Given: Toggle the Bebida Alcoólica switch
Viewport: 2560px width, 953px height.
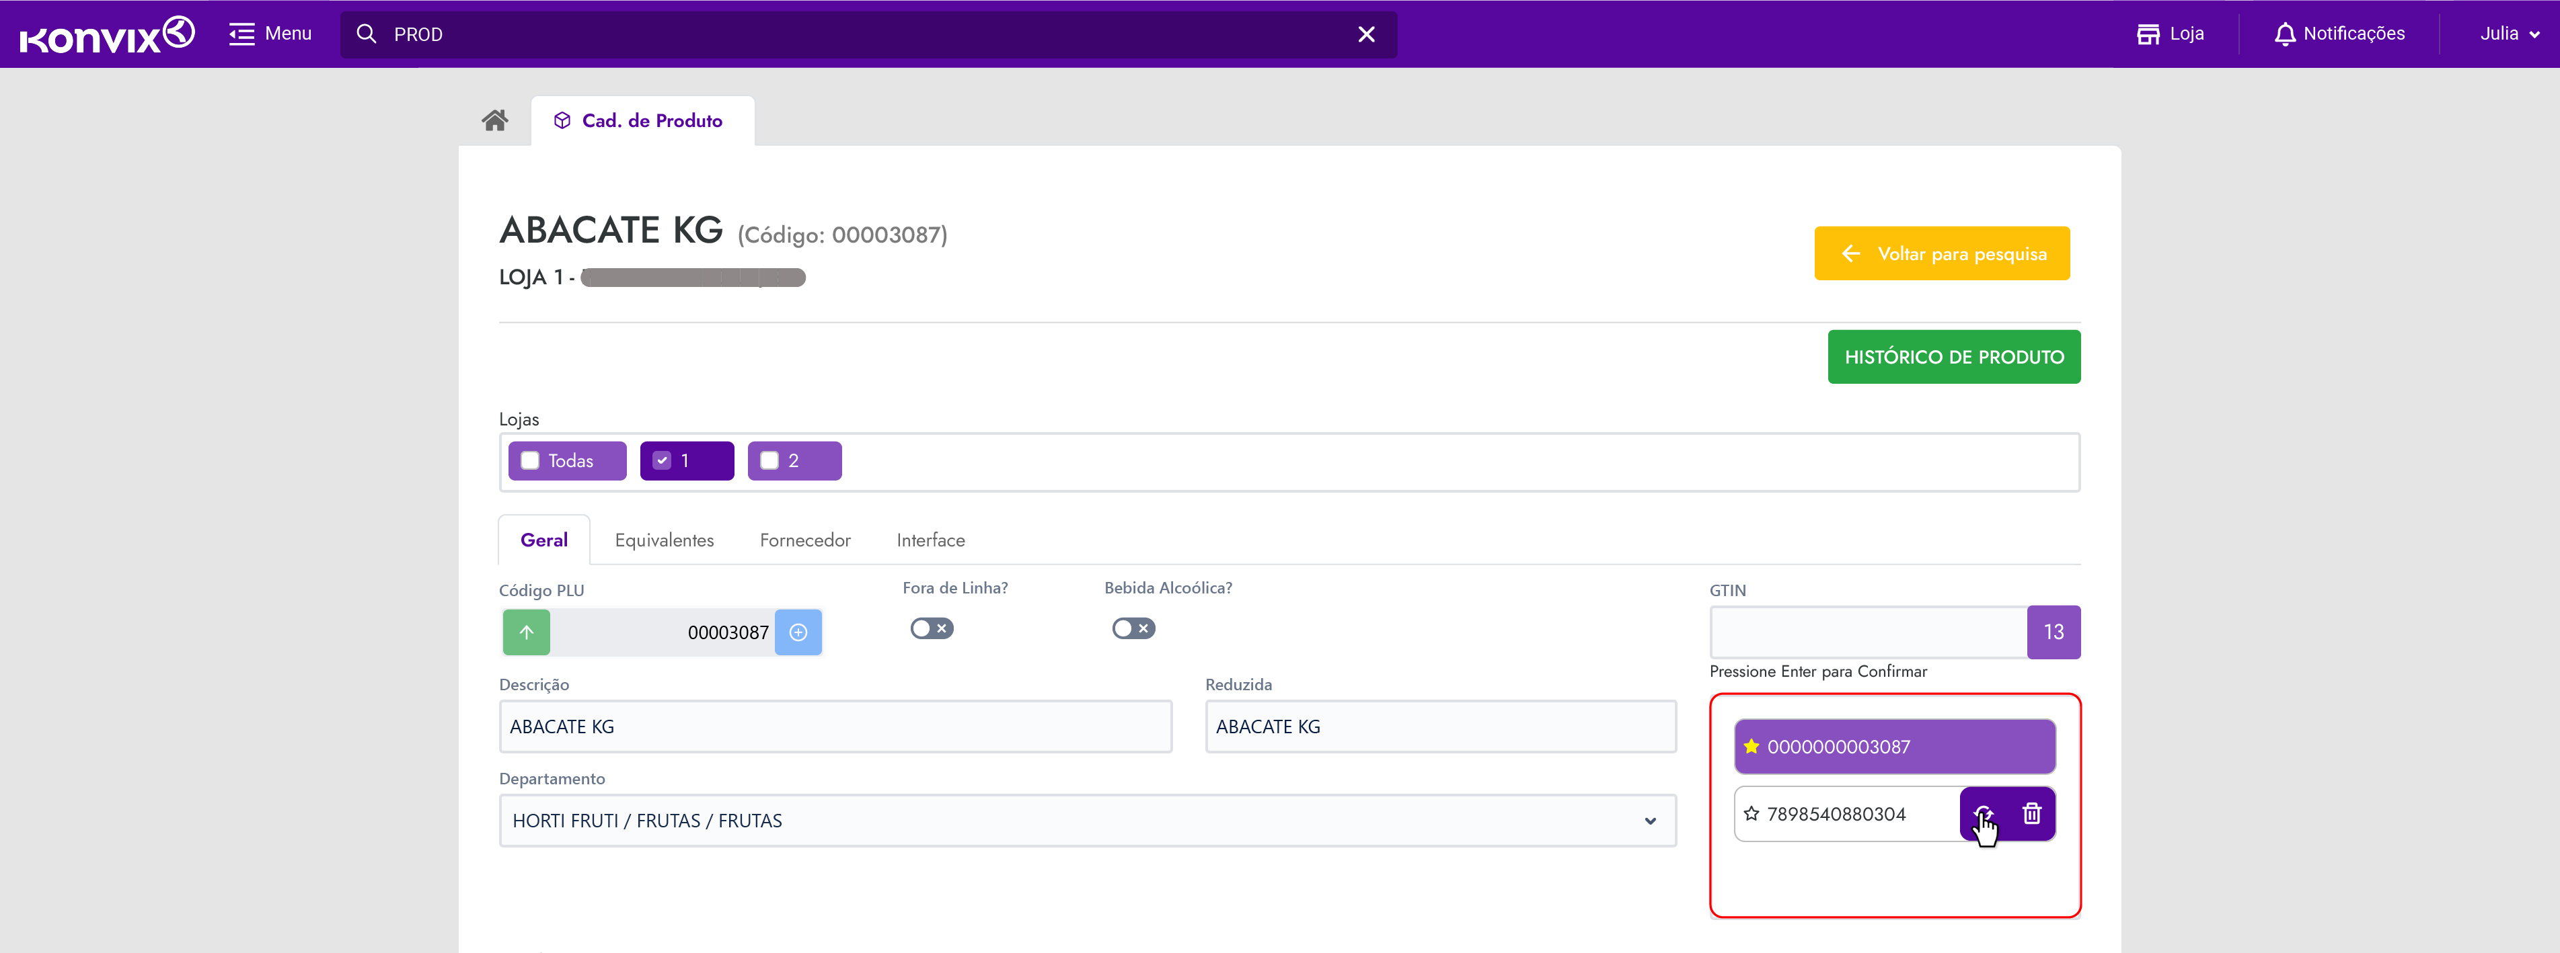Looking at the screenshot, I should click(x=1133, y=628).
